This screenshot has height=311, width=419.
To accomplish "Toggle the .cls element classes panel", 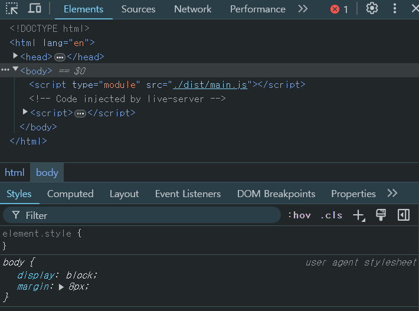I will click(x=331, y=215).
